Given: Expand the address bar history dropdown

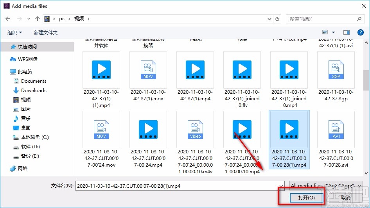Looking at the screenshot, I should [269, 19].
